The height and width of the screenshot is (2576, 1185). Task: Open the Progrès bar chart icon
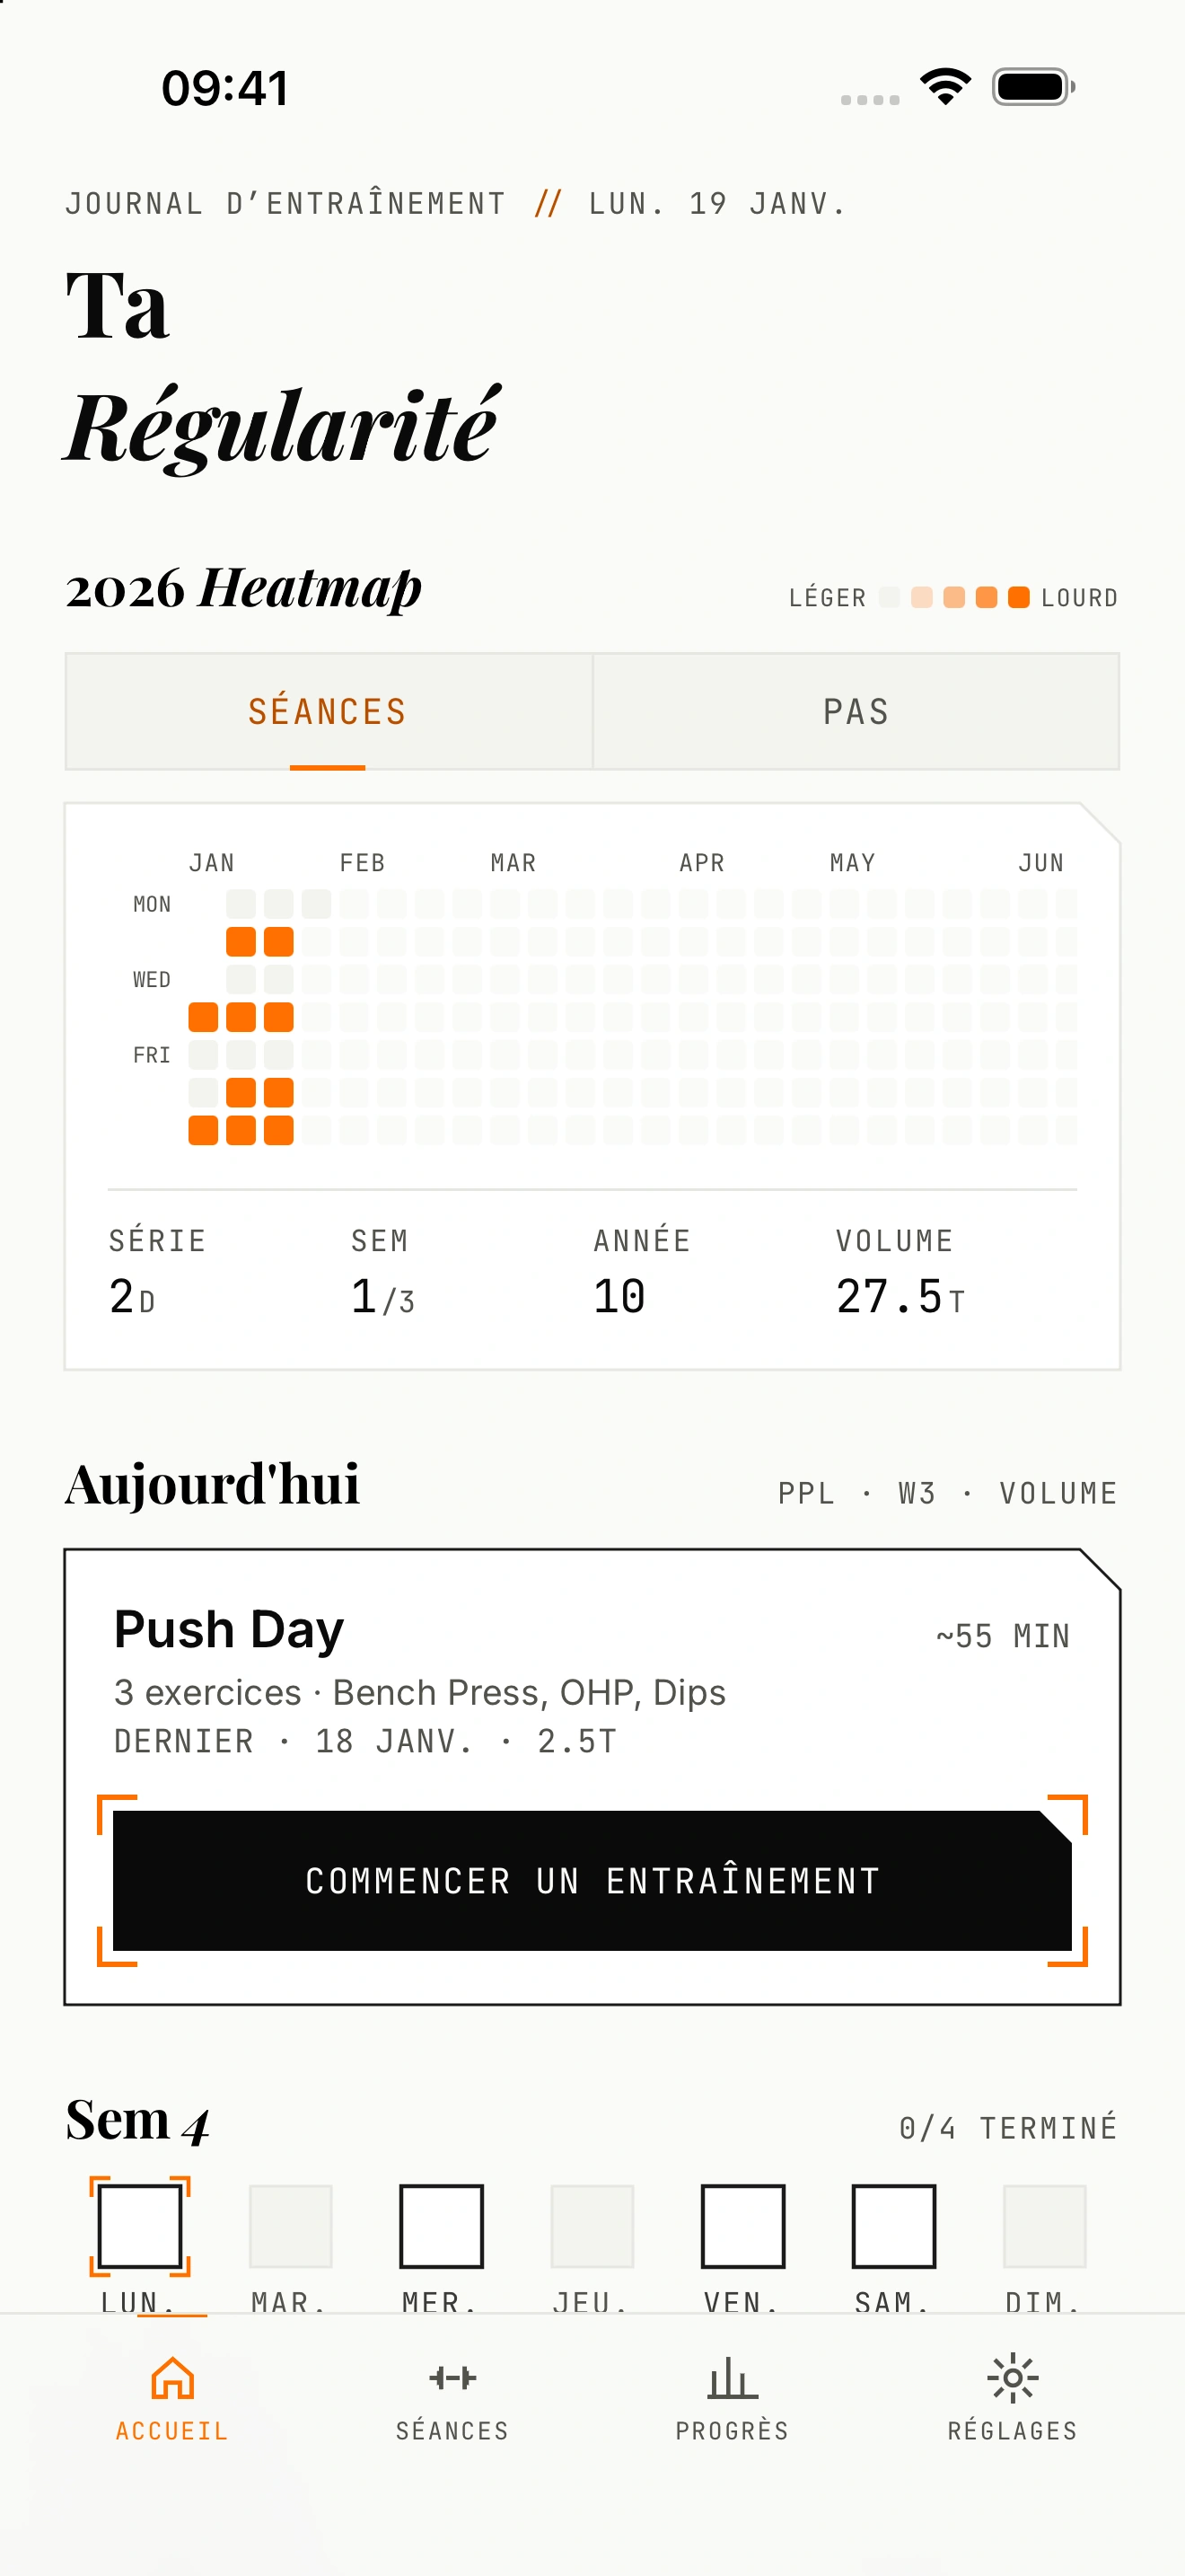pyautogui.click(x=733, y=2378)
